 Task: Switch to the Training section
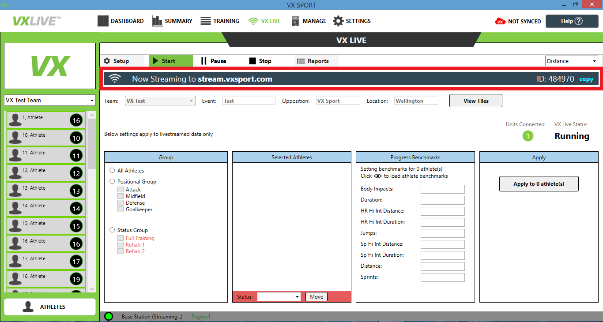tap(220, 21)
